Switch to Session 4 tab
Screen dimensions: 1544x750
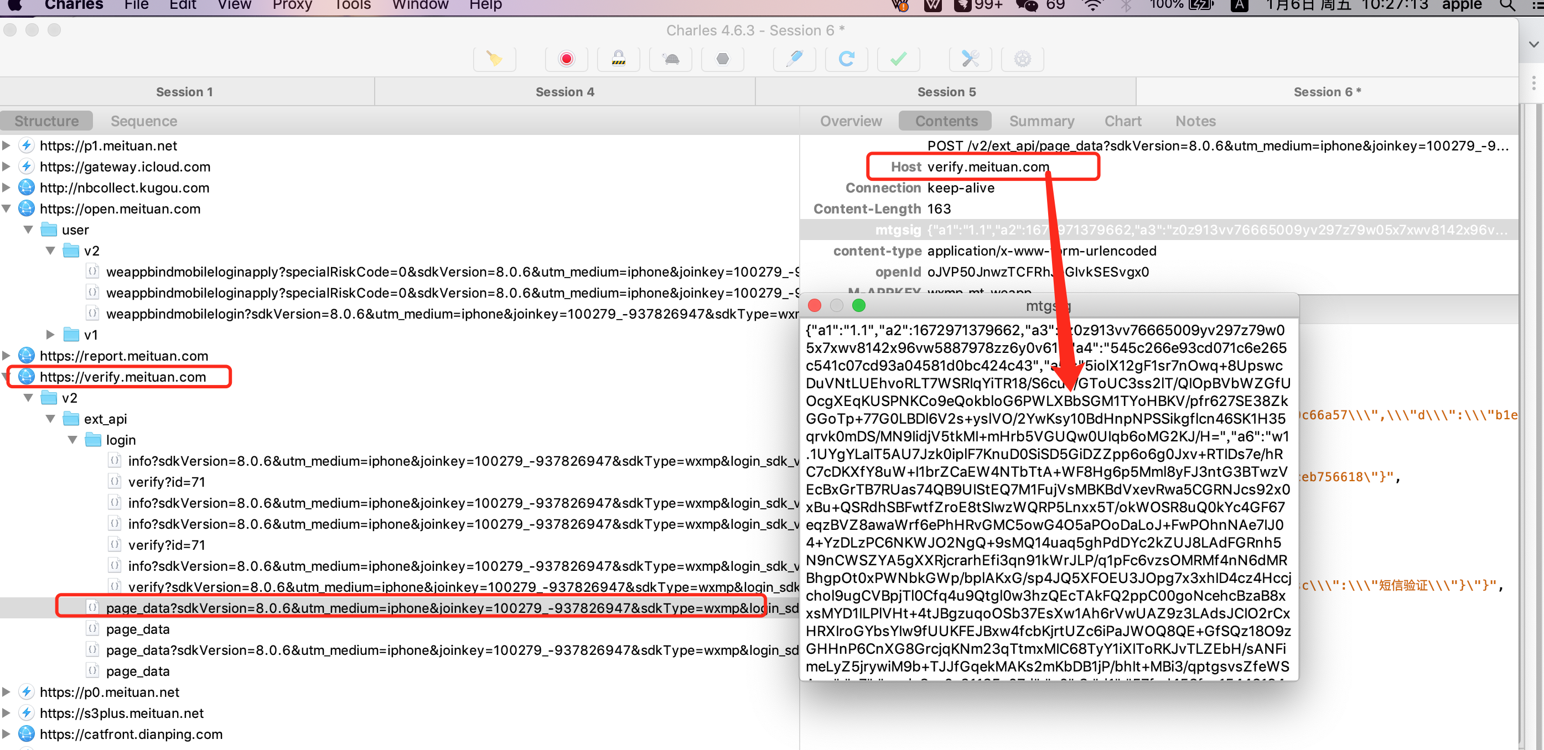point(564,92)
